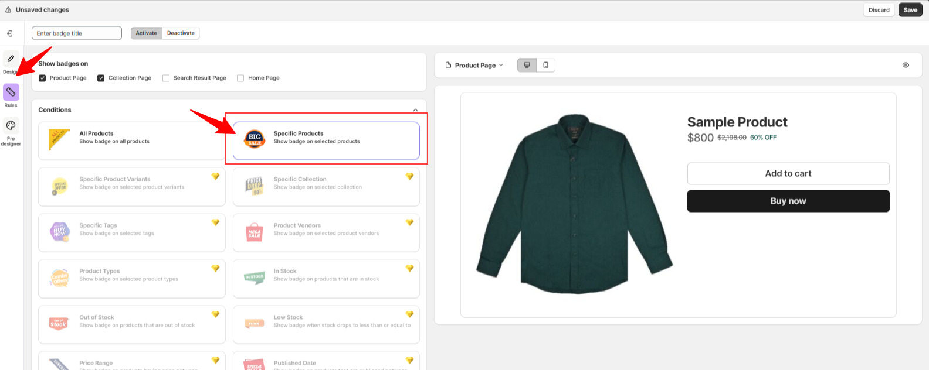Click the warning icon beside Unsaved changes
This screenshot has height=370, width=929.
[x=8, y=10]
